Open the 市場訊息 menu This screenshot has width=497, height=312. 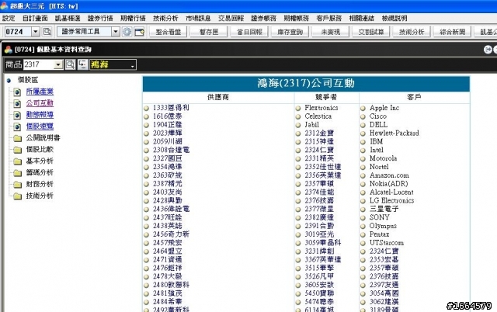click(198, 18)
